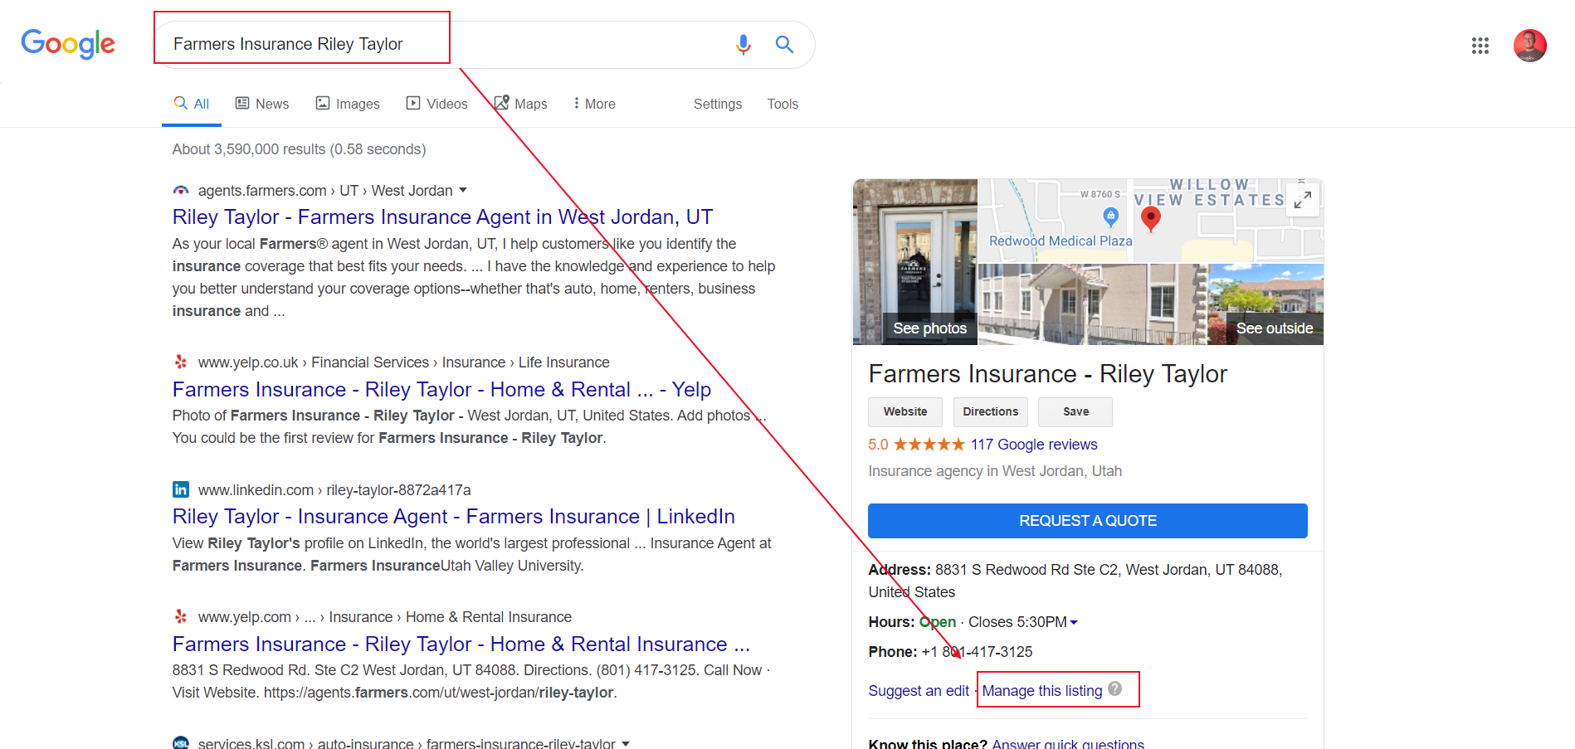Click the phone number +1 801-417-3125
1575x749 pixels.
point(977,652)
